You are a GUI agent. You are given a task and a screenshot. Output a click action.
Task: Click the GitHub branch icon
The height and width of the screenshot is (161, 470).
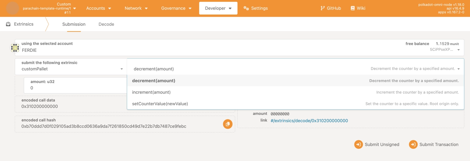pos(322,8)
